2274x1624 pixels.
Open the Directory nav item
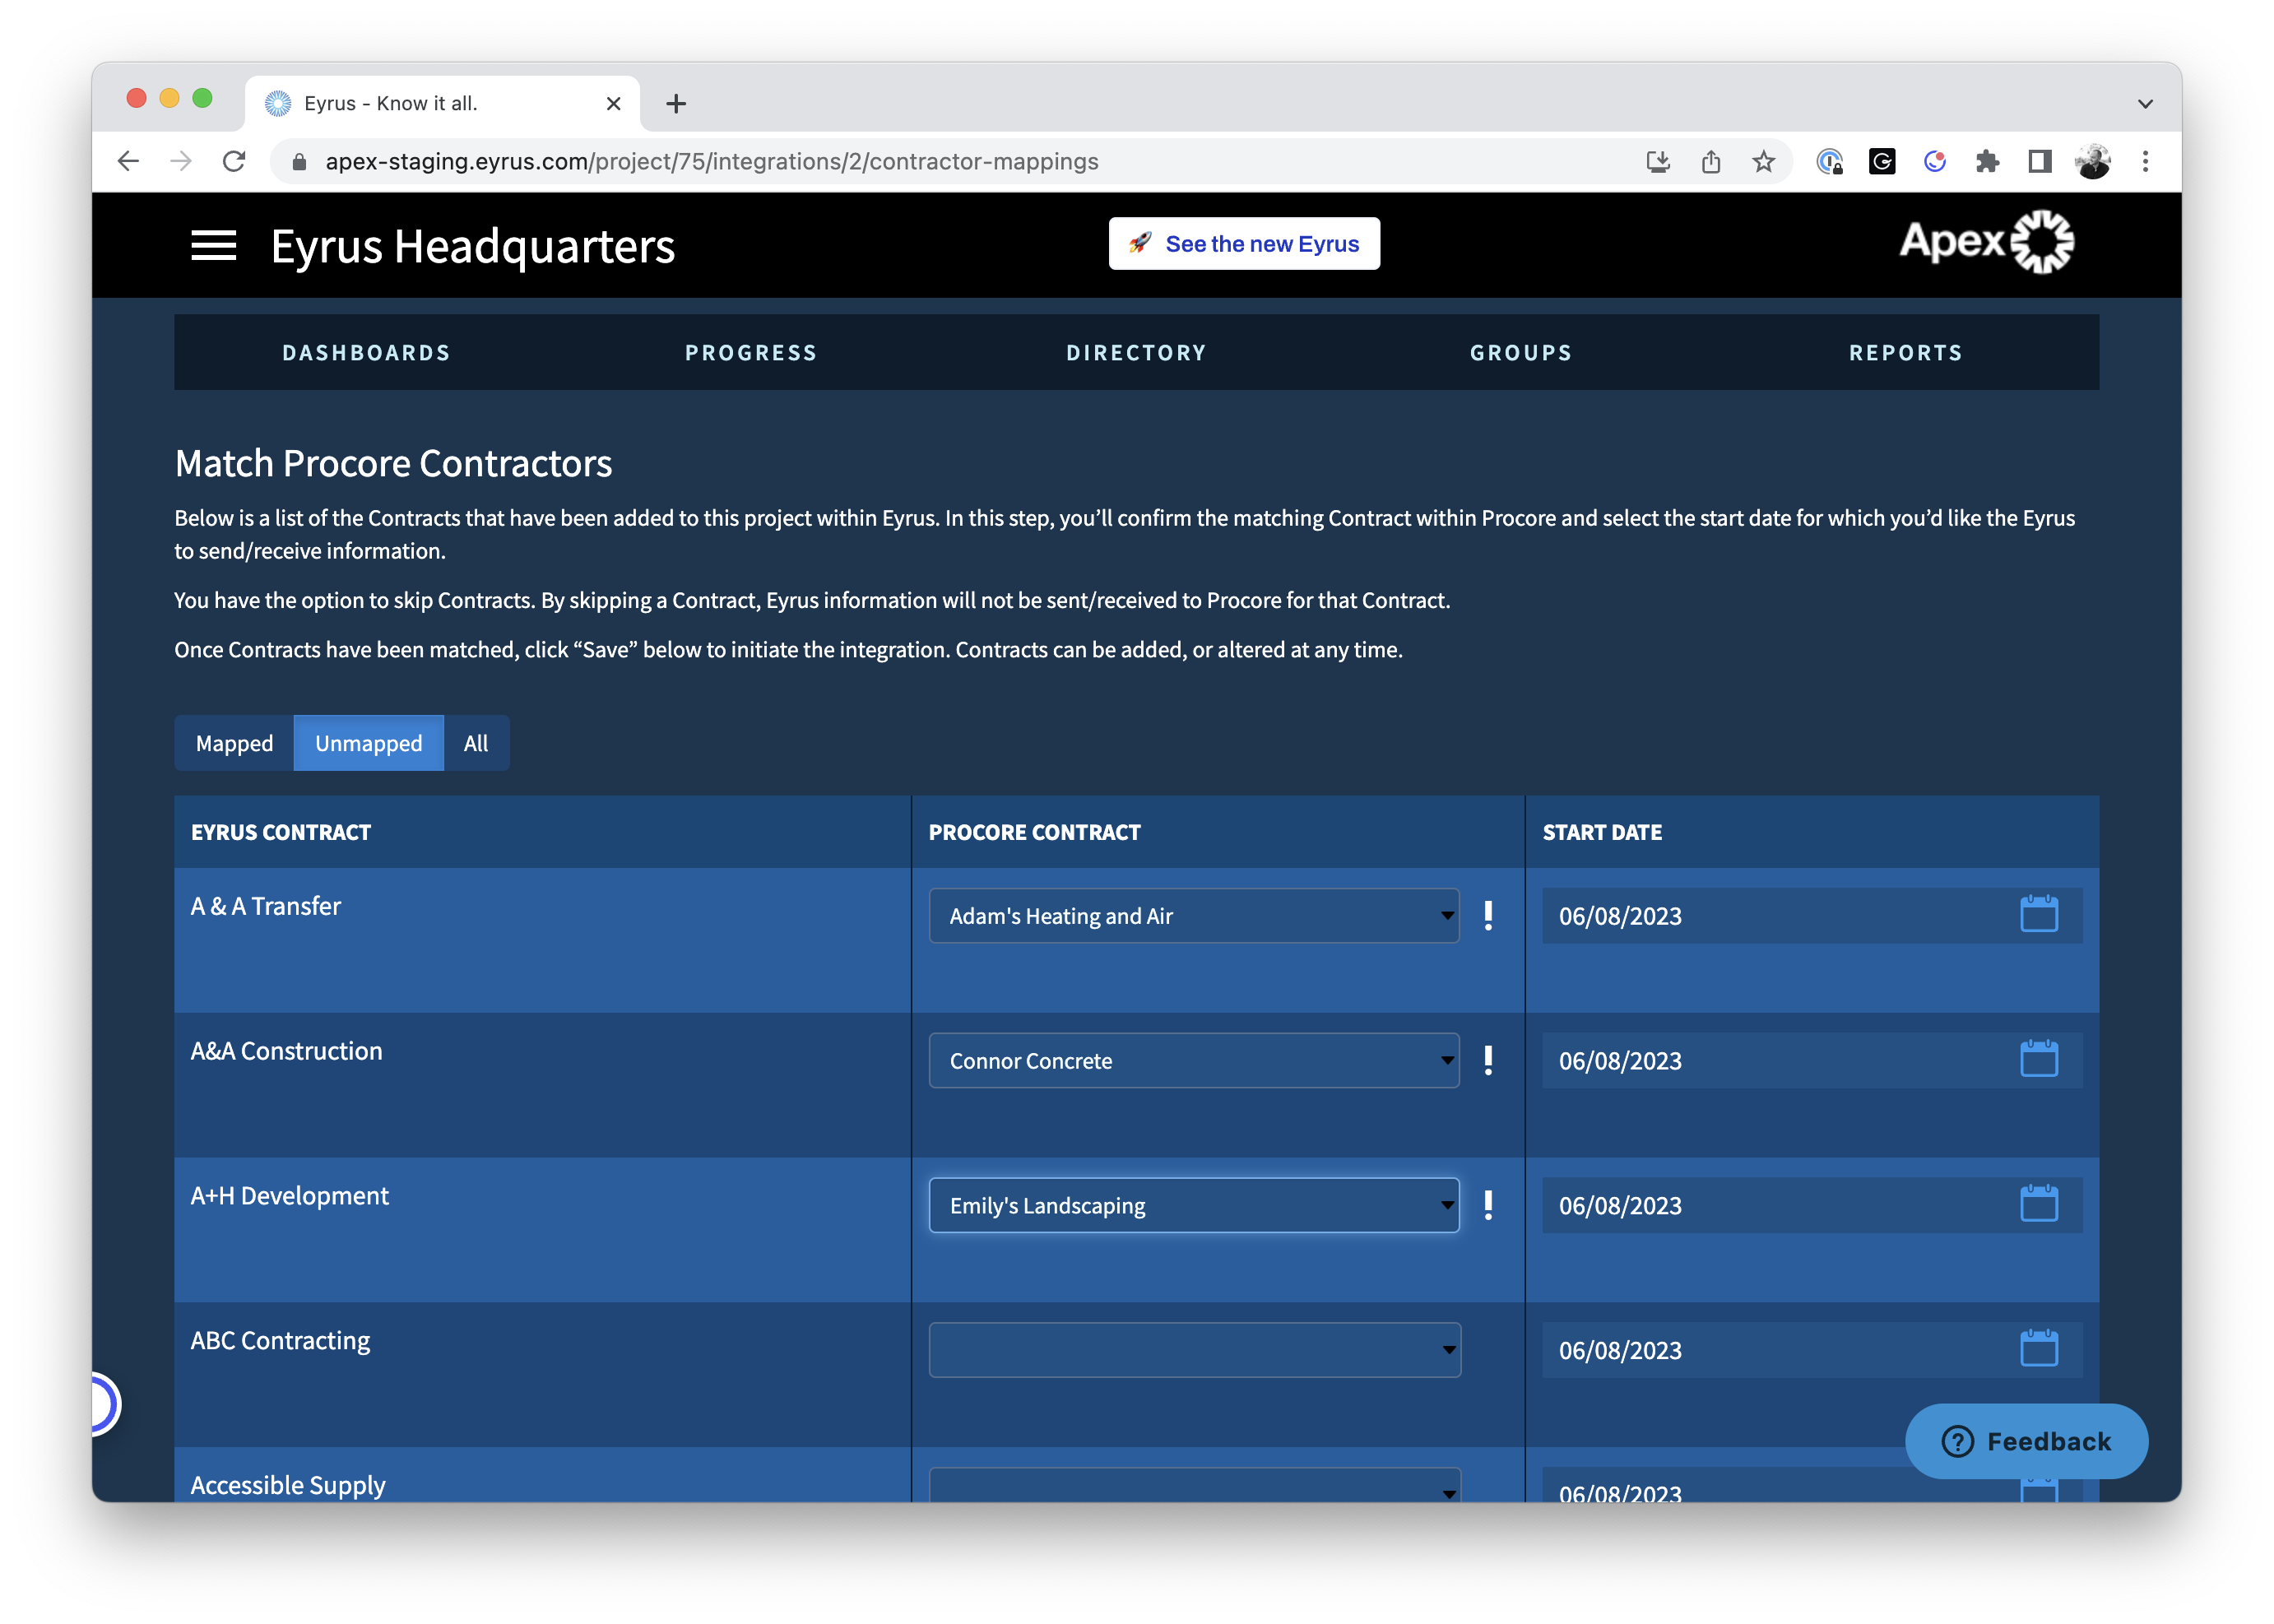click(1137, 352)
